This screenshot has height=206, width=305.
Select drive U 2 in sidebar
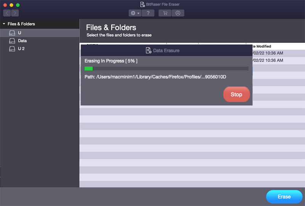40,49
